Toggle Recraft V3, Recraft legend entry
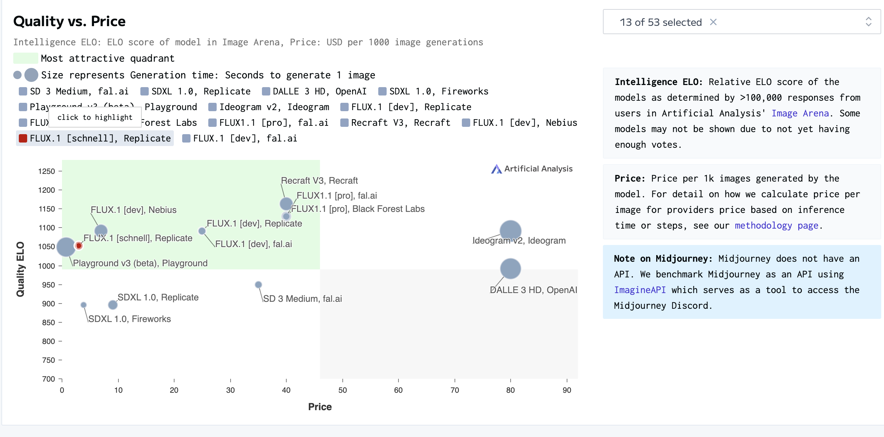884x437 pixels. coord(395,123)
